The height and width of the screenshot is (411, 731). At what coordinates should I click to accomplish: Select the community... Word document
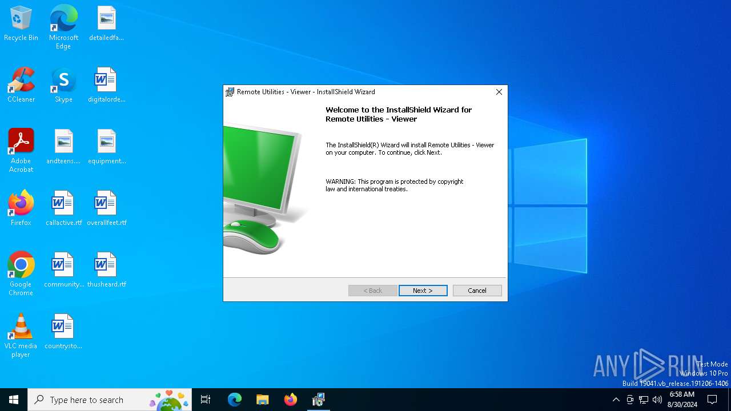pos(63,271)
